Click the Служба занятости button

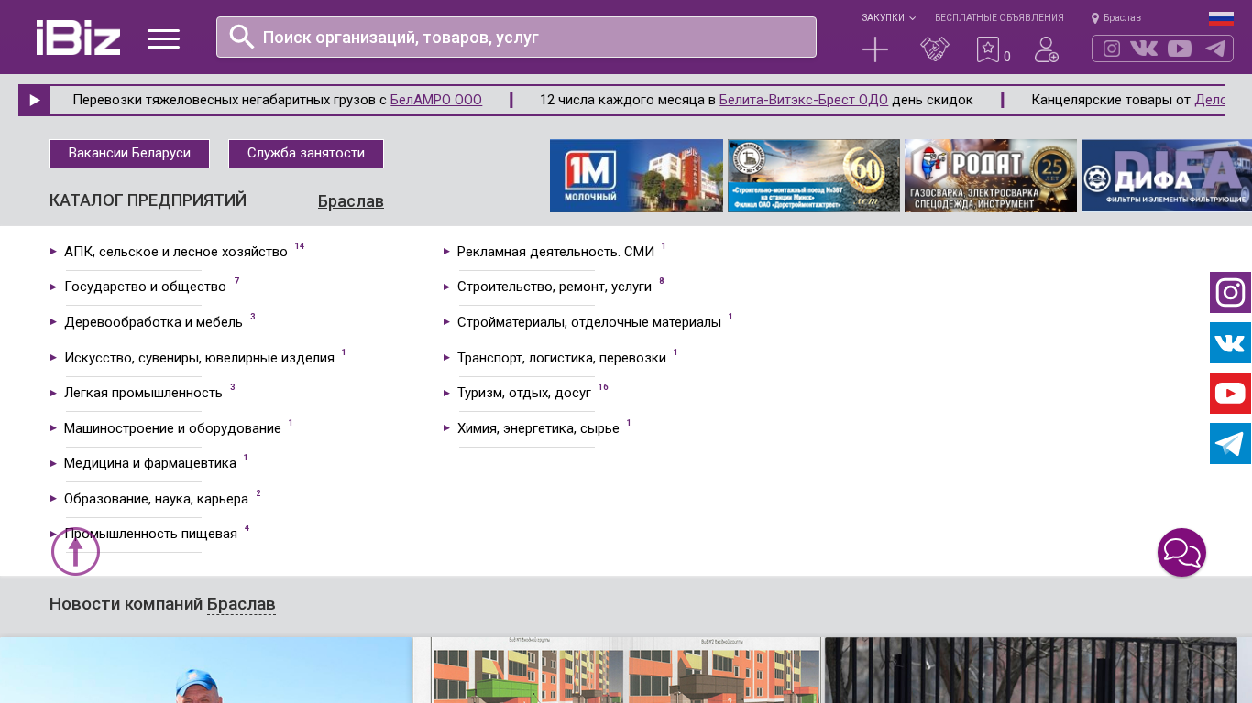(x=306, y=154)
